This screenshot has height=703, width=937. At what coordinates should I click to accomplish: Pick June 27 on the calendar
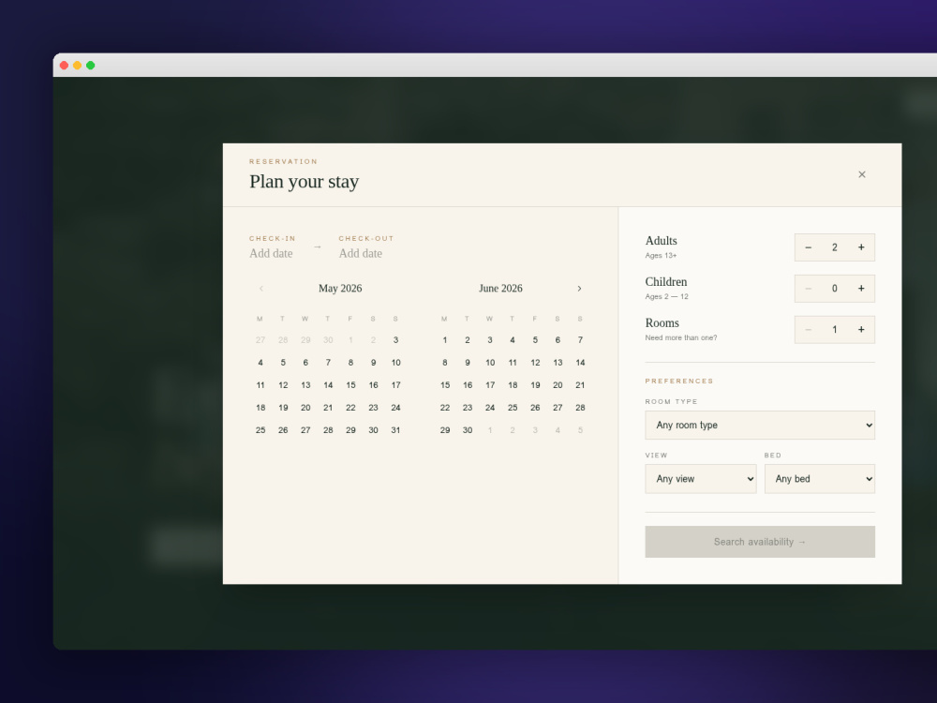[x=558, y=408]
